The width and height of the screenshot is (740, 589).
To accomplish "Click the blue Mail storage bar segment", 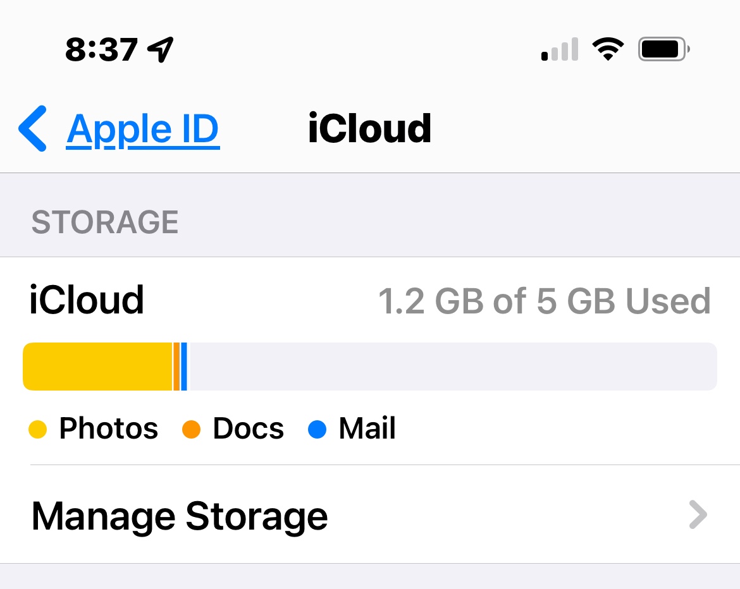I will pyautogui.click(x=184, y=367).
